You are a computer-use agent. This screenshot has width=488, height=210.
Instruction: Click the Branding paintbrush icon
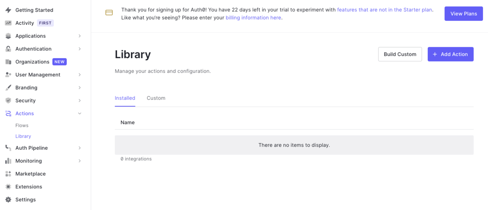(x=8, y=87)
